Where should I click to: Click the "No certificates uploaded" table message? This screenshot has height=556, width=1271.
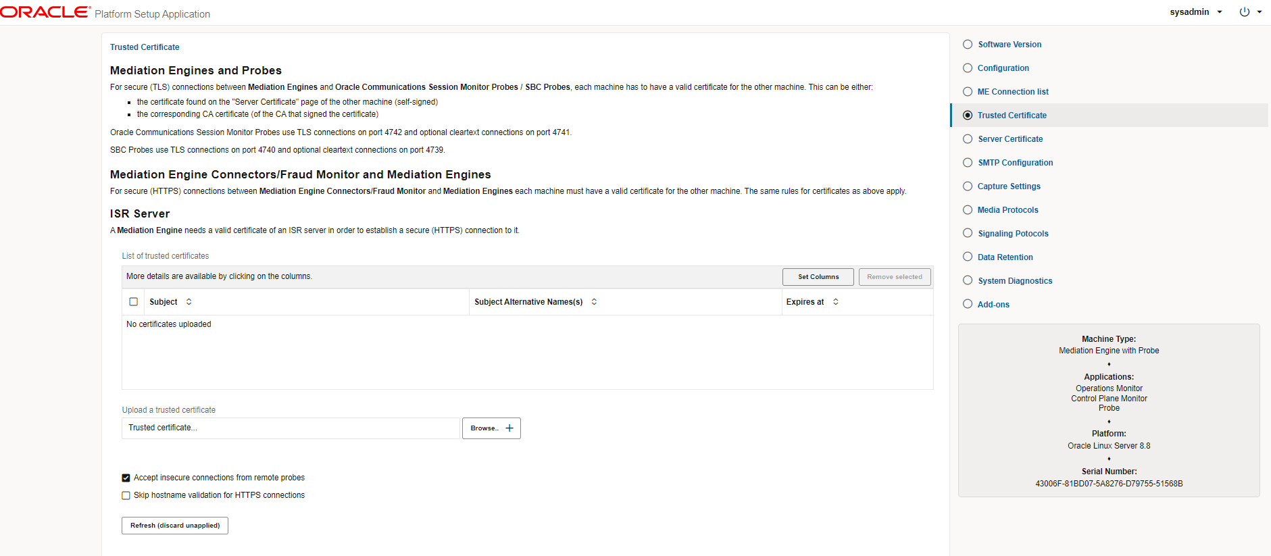(169, 324)
